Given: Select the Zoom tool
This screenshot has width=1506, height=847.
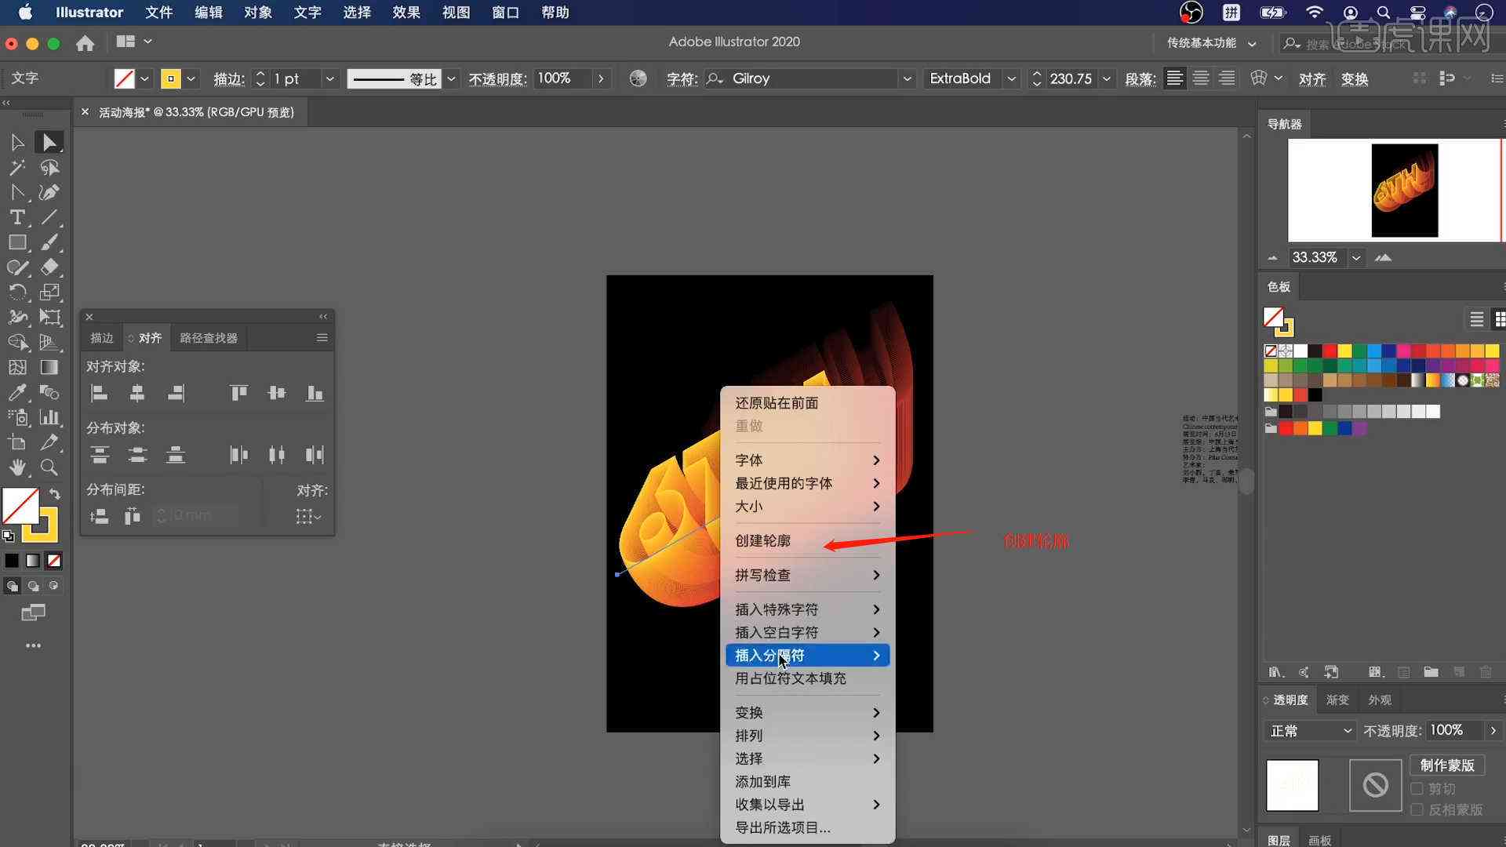Looking at the screenshot, I should [49, 467].
